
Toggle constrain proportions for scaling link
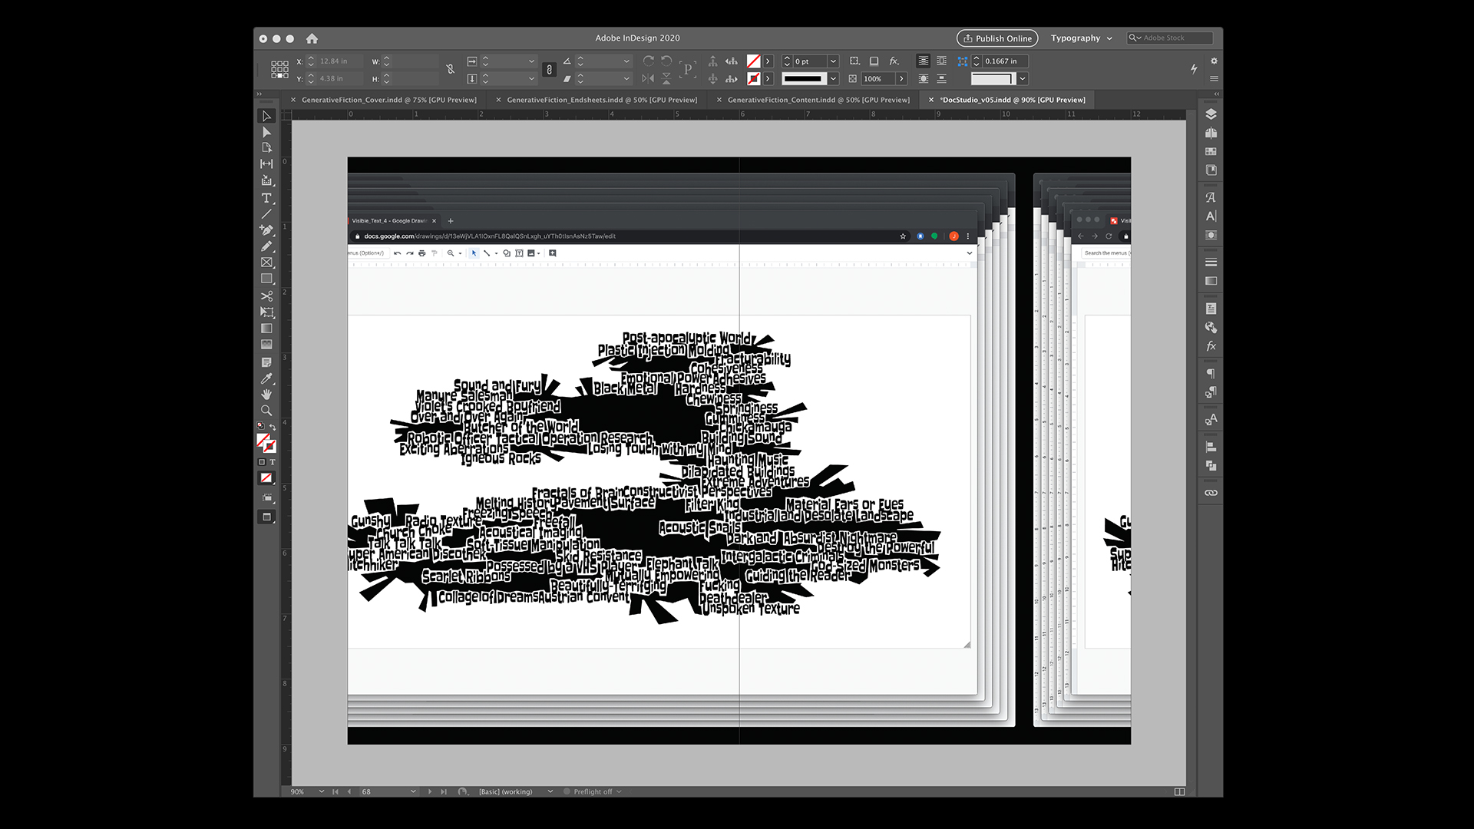click(549, 70)
